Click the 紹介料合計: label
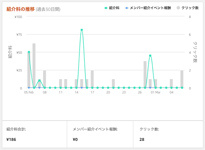The image size is (205, 150). point(16,129)
